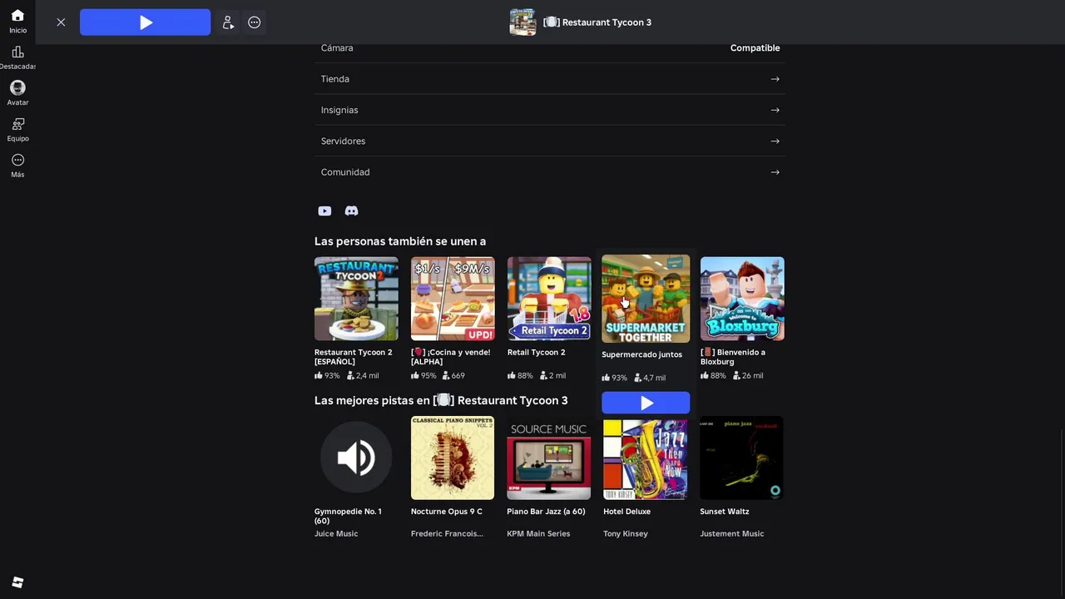Open the Avatar sidebar icon
1065x599 pixels.
[x=17, y=87]
